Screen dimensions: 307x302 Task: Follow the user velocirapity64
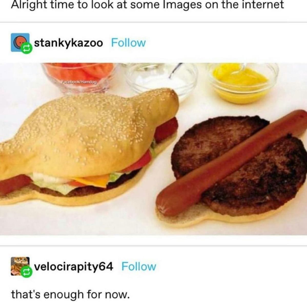(x=139, y=266)
